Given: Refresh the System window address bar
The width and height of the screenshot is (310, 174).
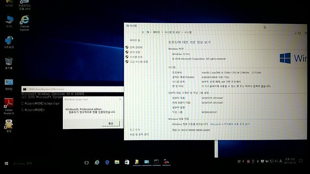Looking at the screenshot, I should tap(299, 33).
